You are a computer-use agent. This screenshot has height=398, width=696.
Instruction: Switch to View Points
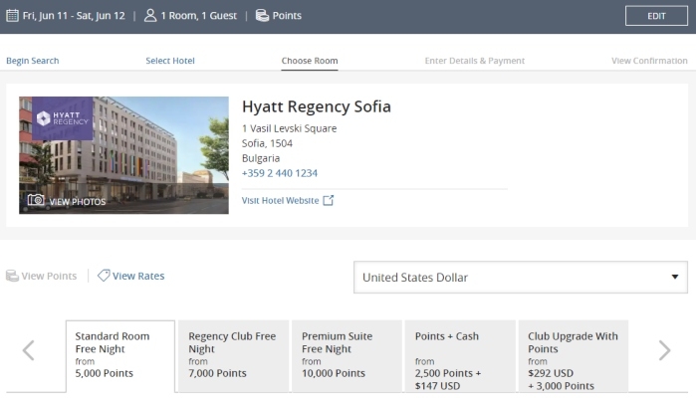(49, 276)
